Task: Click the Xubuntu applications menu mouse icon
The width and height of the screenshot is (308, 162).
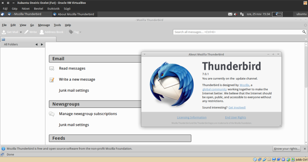Action: point(3,14)
